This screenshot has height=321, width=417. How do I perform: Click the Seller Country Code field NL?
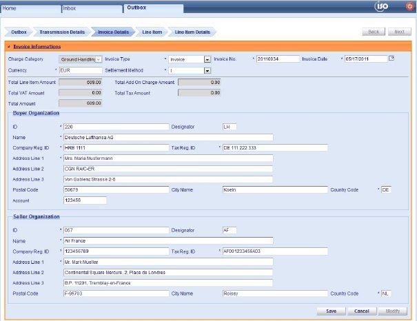[x=386, y=293]
